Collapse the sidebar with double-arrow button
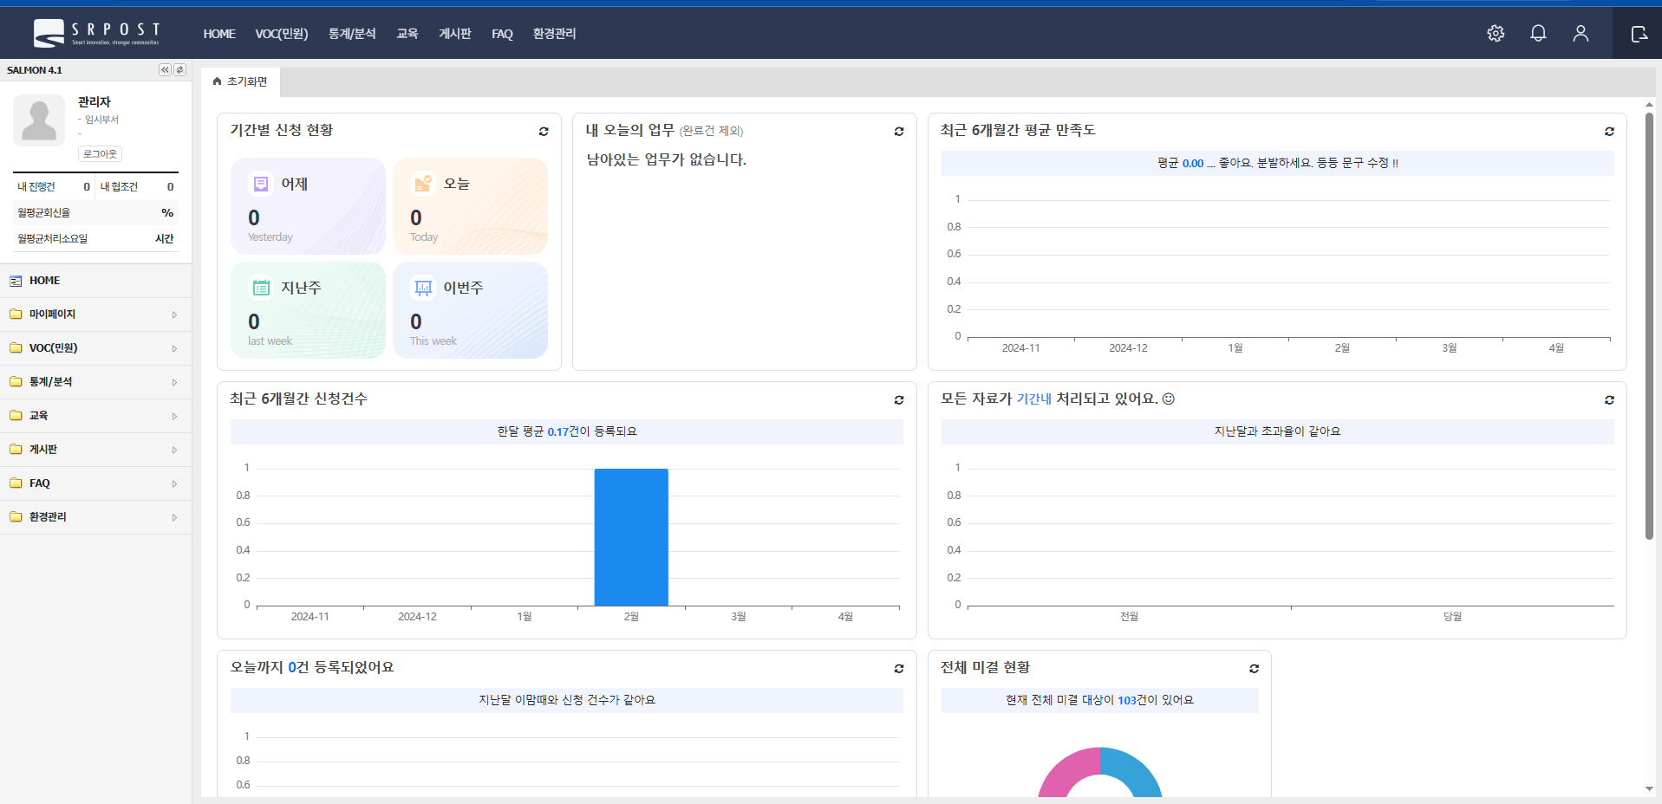The width and height of the screenshot is (1662, 804). coord(165,70)
